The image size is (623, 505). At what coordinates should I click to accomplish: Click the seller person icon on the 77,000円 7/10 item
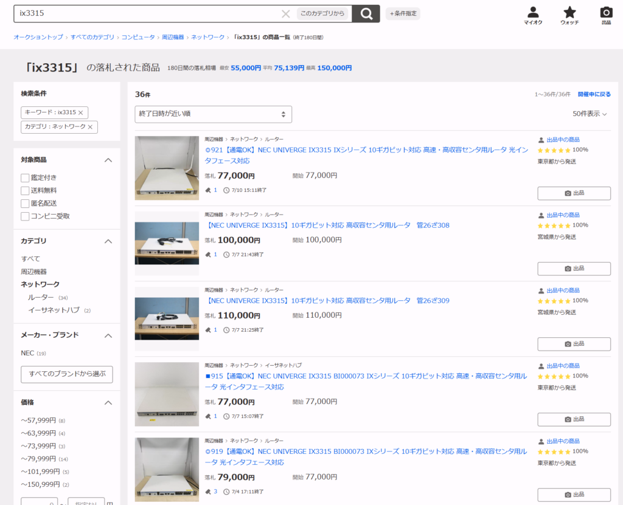[541, 140]
